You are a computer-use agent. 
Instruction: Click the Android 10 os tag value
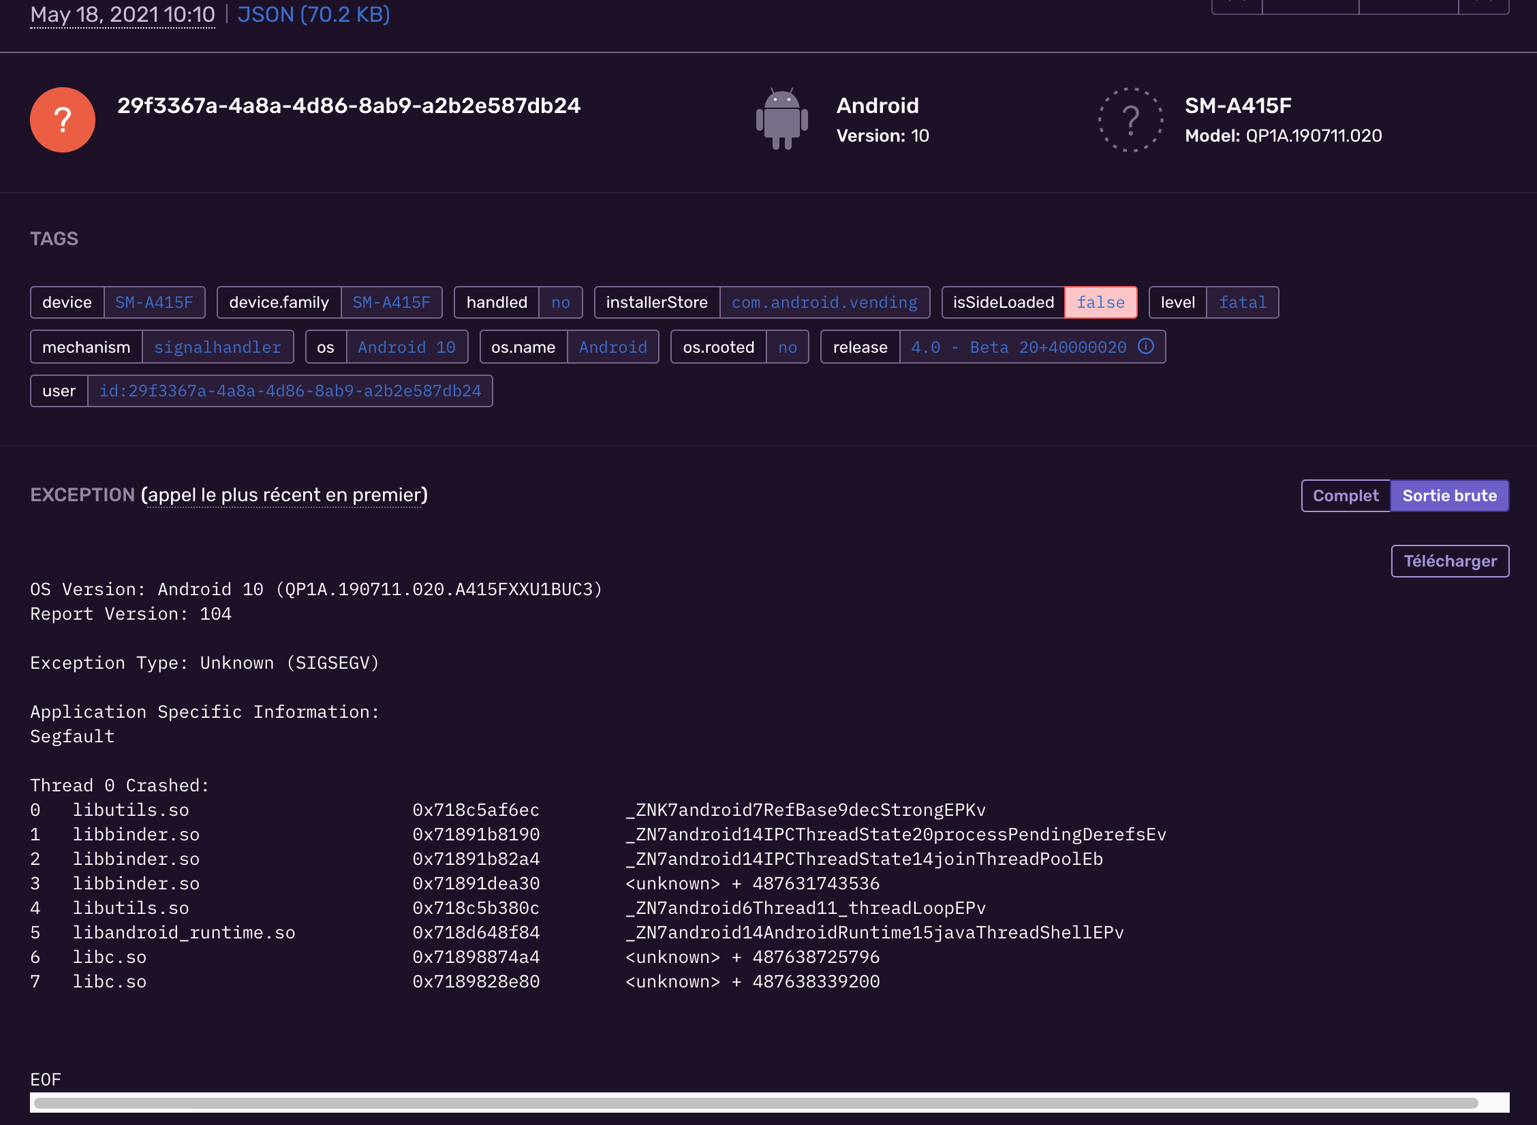pyautogui.click(x=407, y=347)
